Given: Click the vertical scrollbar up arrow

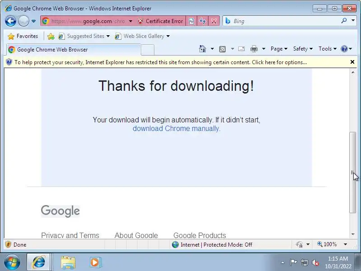Looking at the screenshot, I should tap(353, 73).
